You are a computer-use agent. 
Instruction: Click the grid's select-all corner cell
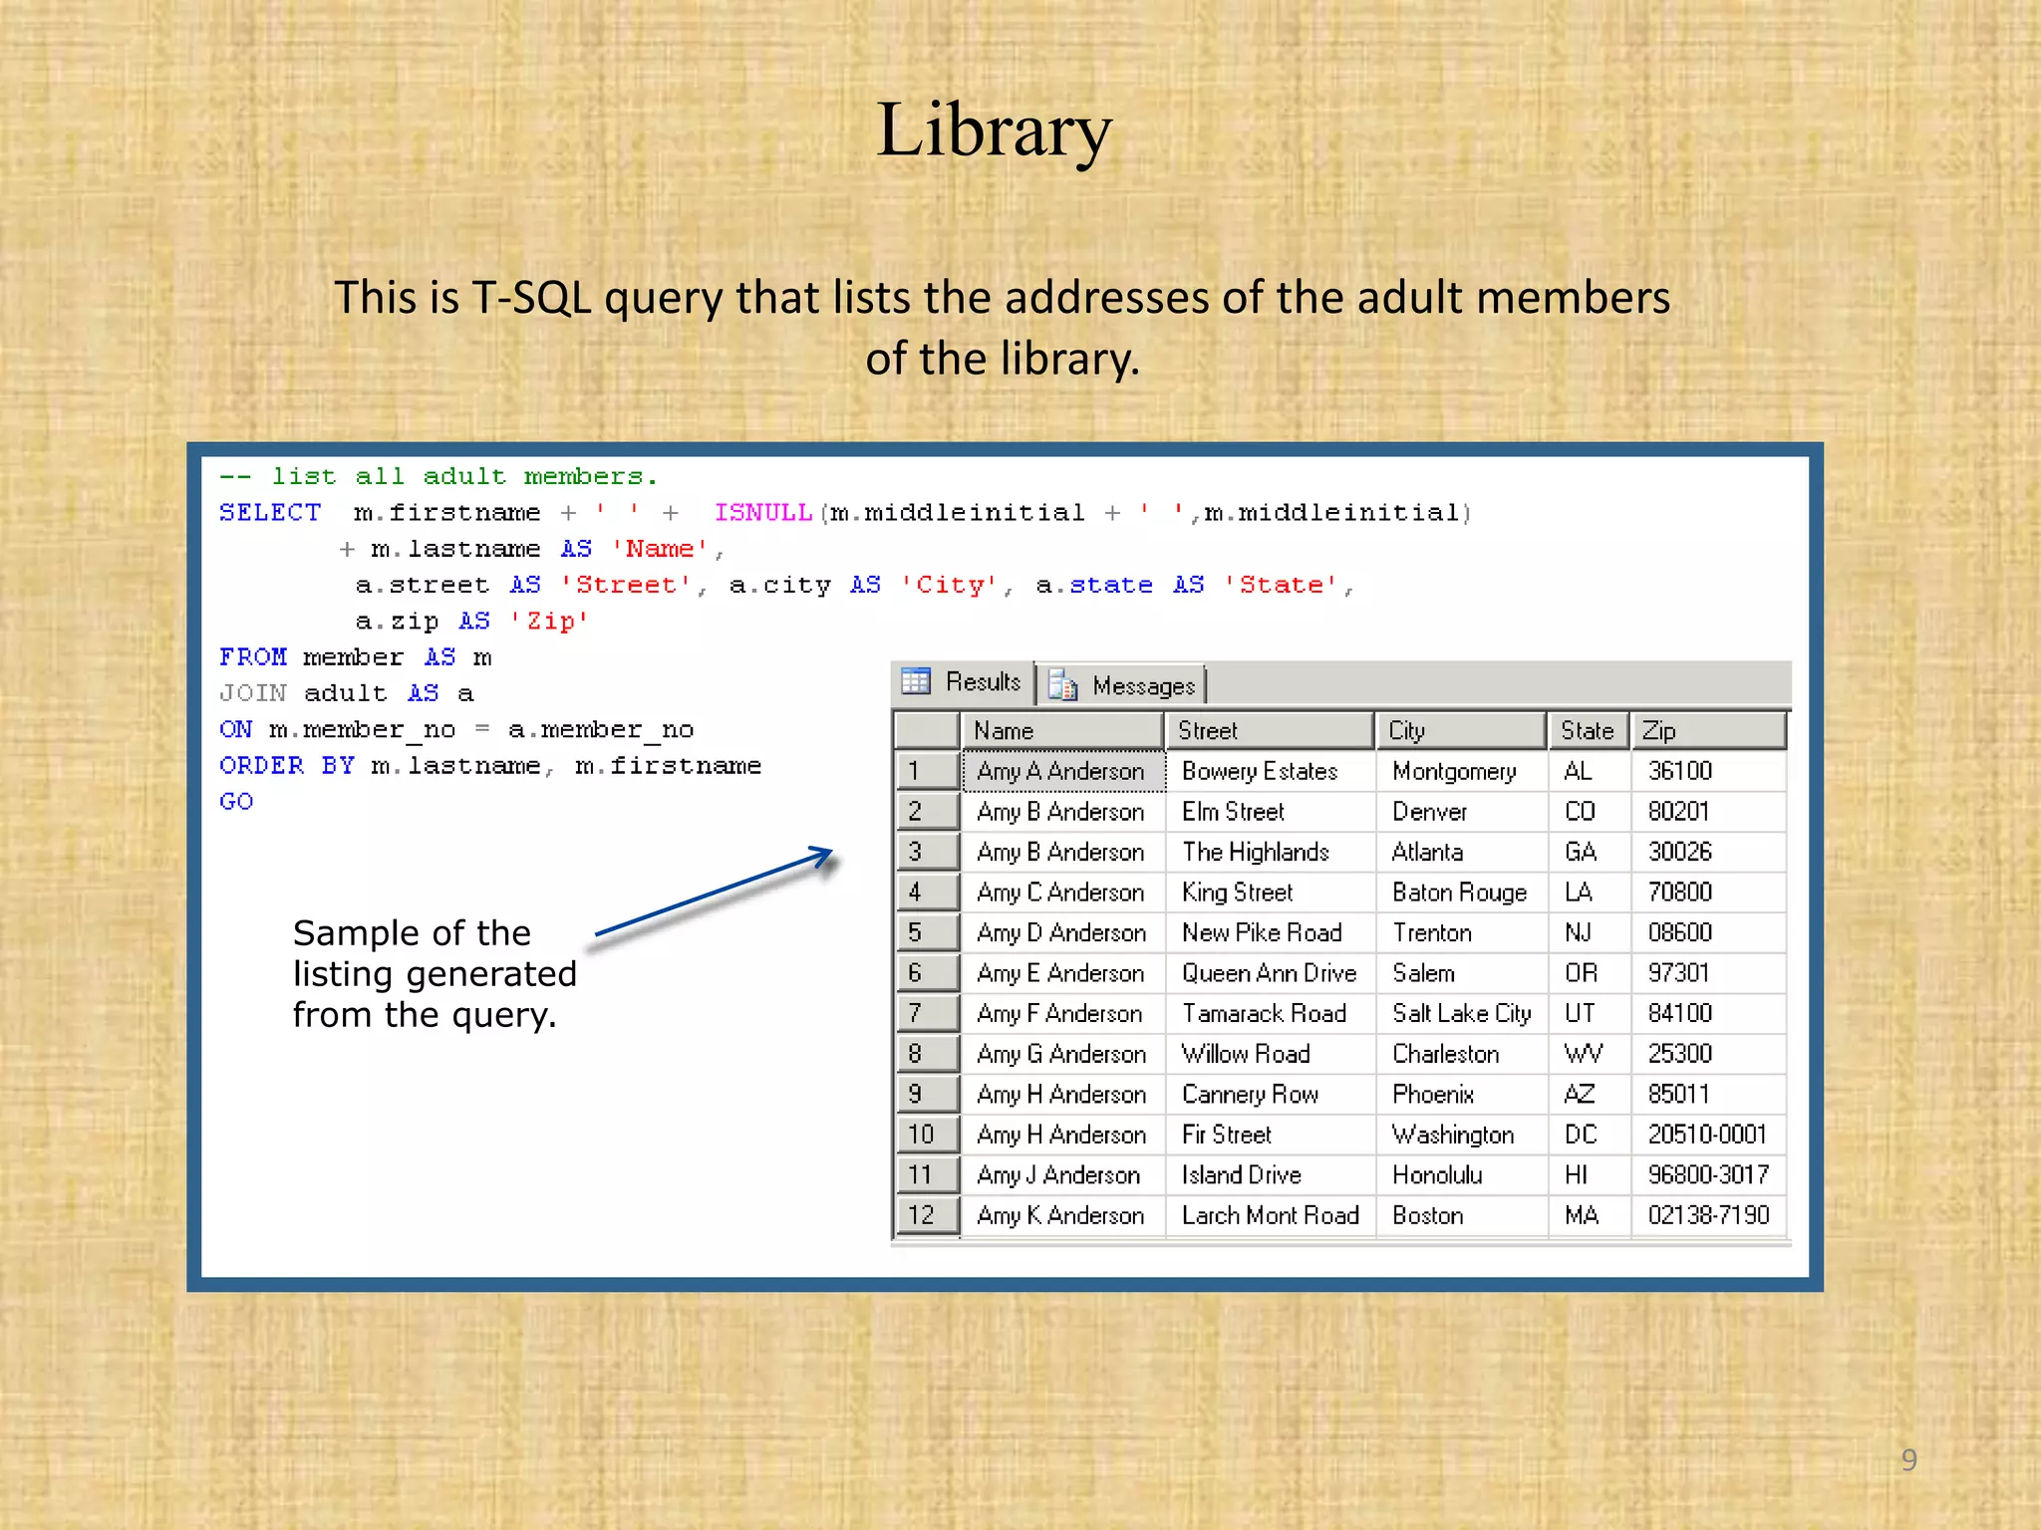click(927, 730)
